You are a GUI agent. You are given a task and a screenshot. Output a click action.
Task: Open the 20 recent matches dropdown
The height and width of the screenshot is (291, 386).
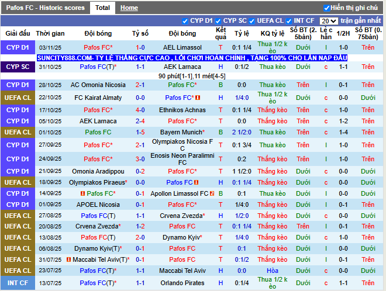[329, 21]
